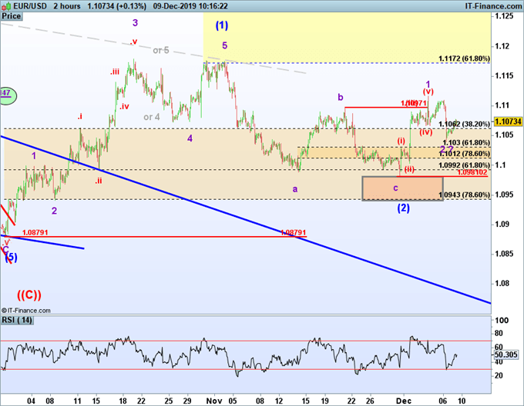Viewport: 524px width, 406px height.
Task: Click the 1.1172 (61.80%) Fibonacci label
Action: pyautogui.click(x=462, y=58)
